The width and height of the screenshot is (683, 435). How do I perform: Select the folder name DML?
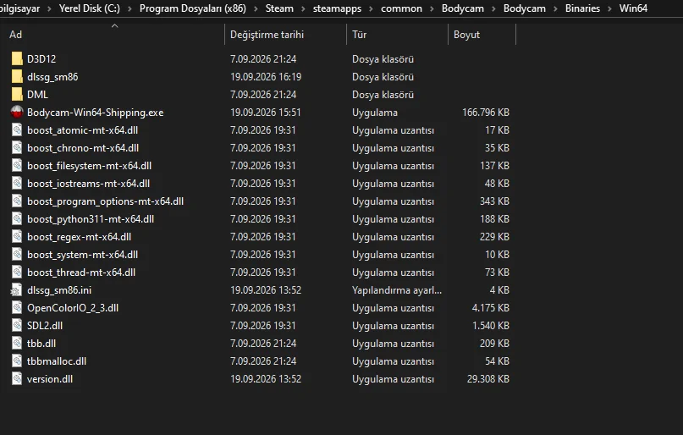[x=37, y=95]
